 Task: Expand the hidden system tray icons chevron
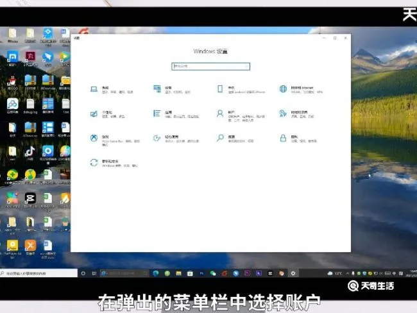(x=348, y=273)
